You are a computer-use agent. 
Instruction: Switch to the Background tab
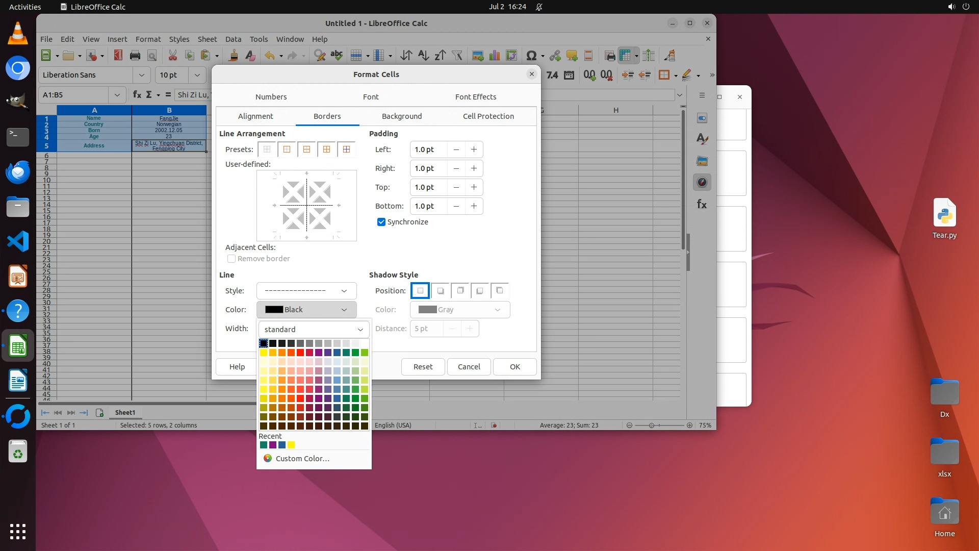click(402, 116)
